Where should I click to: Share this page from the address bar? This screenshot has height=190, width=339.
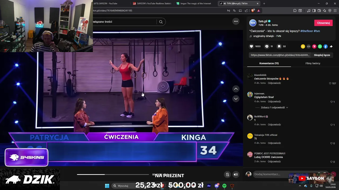coord(246,11)
